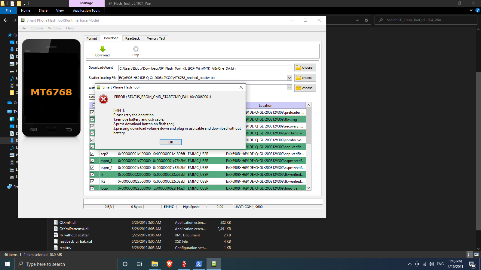Viewport: 481px width, 270px height.
Task: Select Network icon in Explorer sidebar
Action: tap(10, 186)
